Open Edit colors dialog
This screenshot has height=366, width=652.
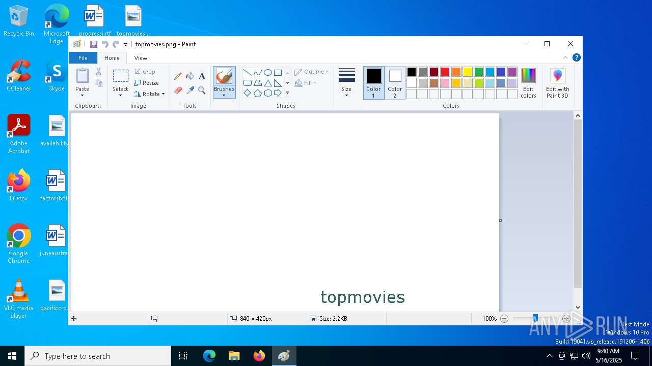pos(528,83)
